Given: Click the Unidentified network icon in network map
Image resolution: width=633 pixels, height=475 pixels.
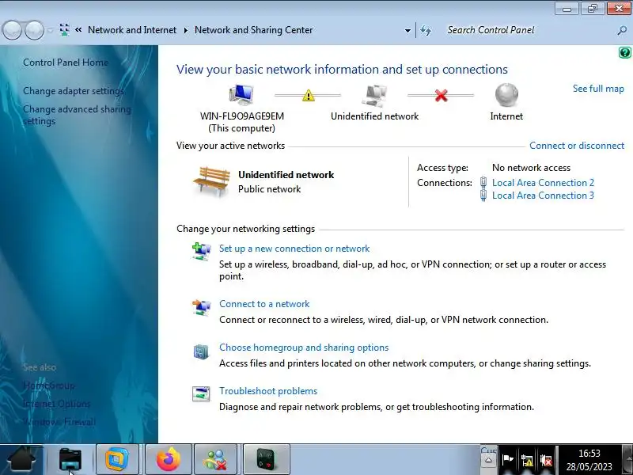Looking at the screenshot, I should pyautogui.click(x=373, y=96).
